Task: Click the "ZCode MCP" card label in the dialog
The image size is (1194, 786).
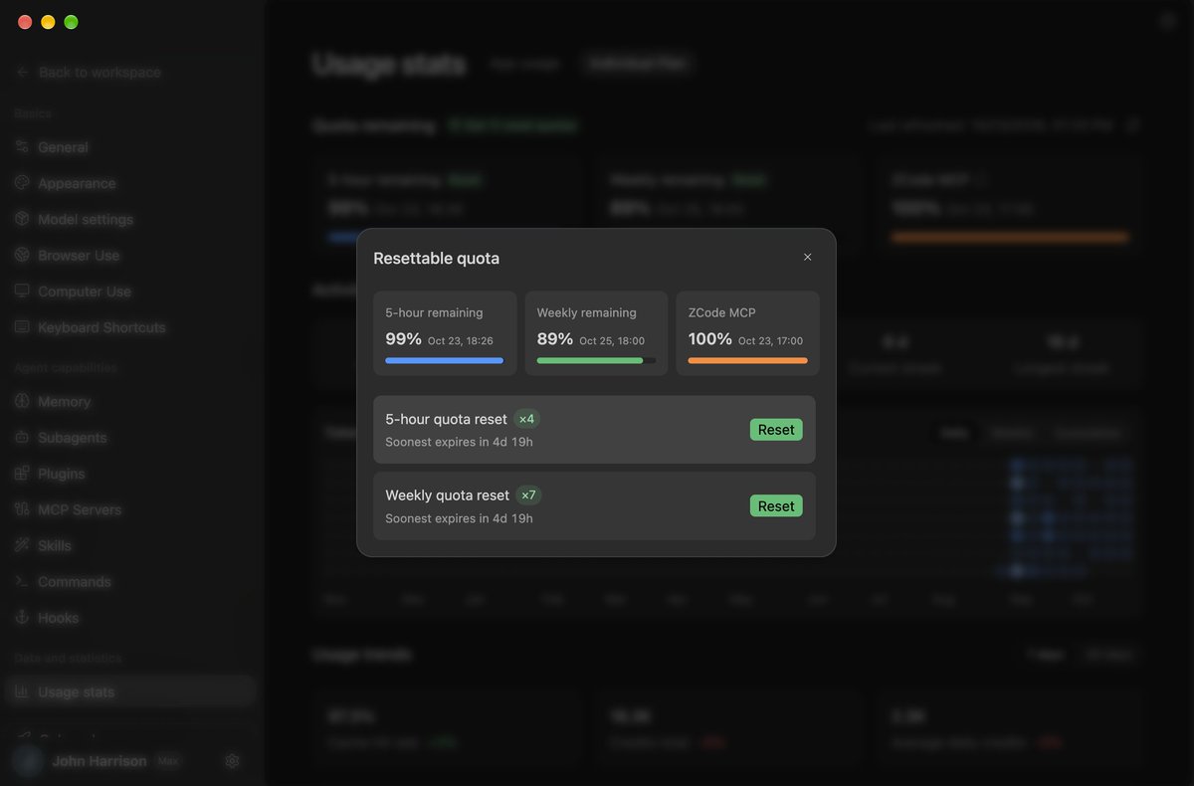Action: pyautogui.click(x=722, y=312)
